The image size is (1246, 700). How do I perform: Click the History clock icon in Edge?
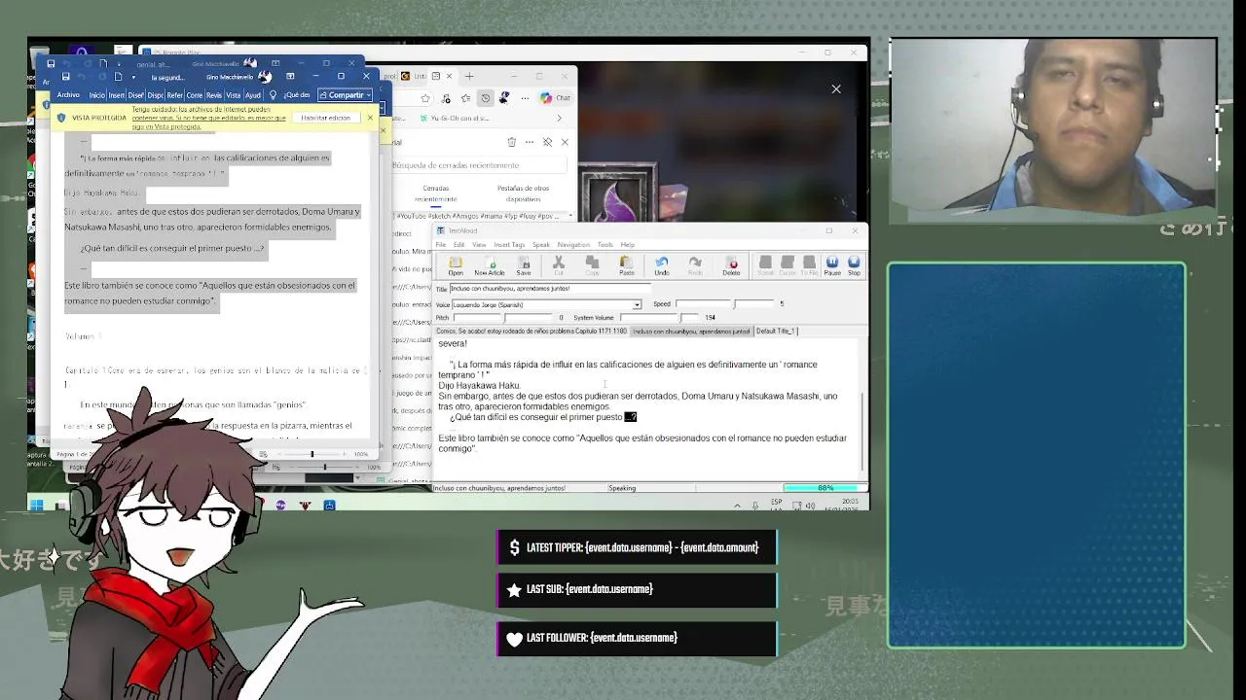(x=485, y=98)
